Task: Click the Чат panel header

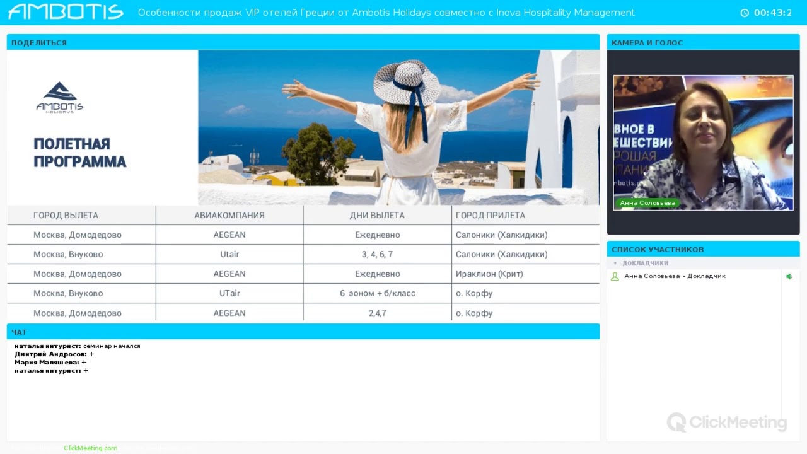Action: pos(303,332)
